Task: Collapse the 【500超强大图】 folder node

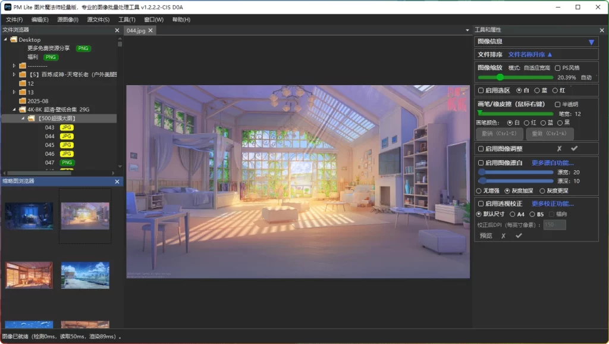Action: [23, 118]
